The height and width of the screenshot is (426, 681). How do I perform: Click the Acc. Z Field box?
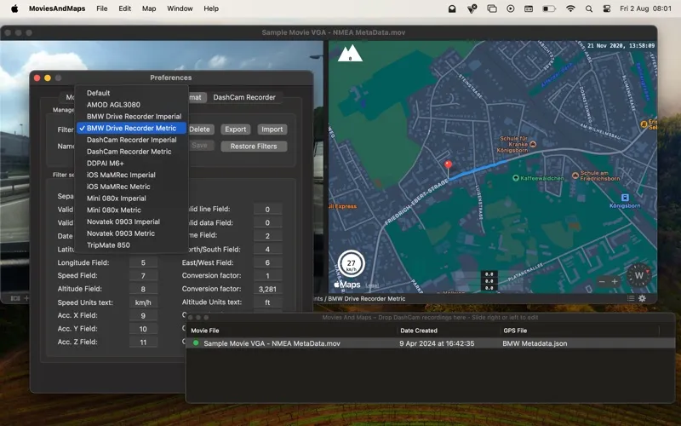click(x=143, y=343)
